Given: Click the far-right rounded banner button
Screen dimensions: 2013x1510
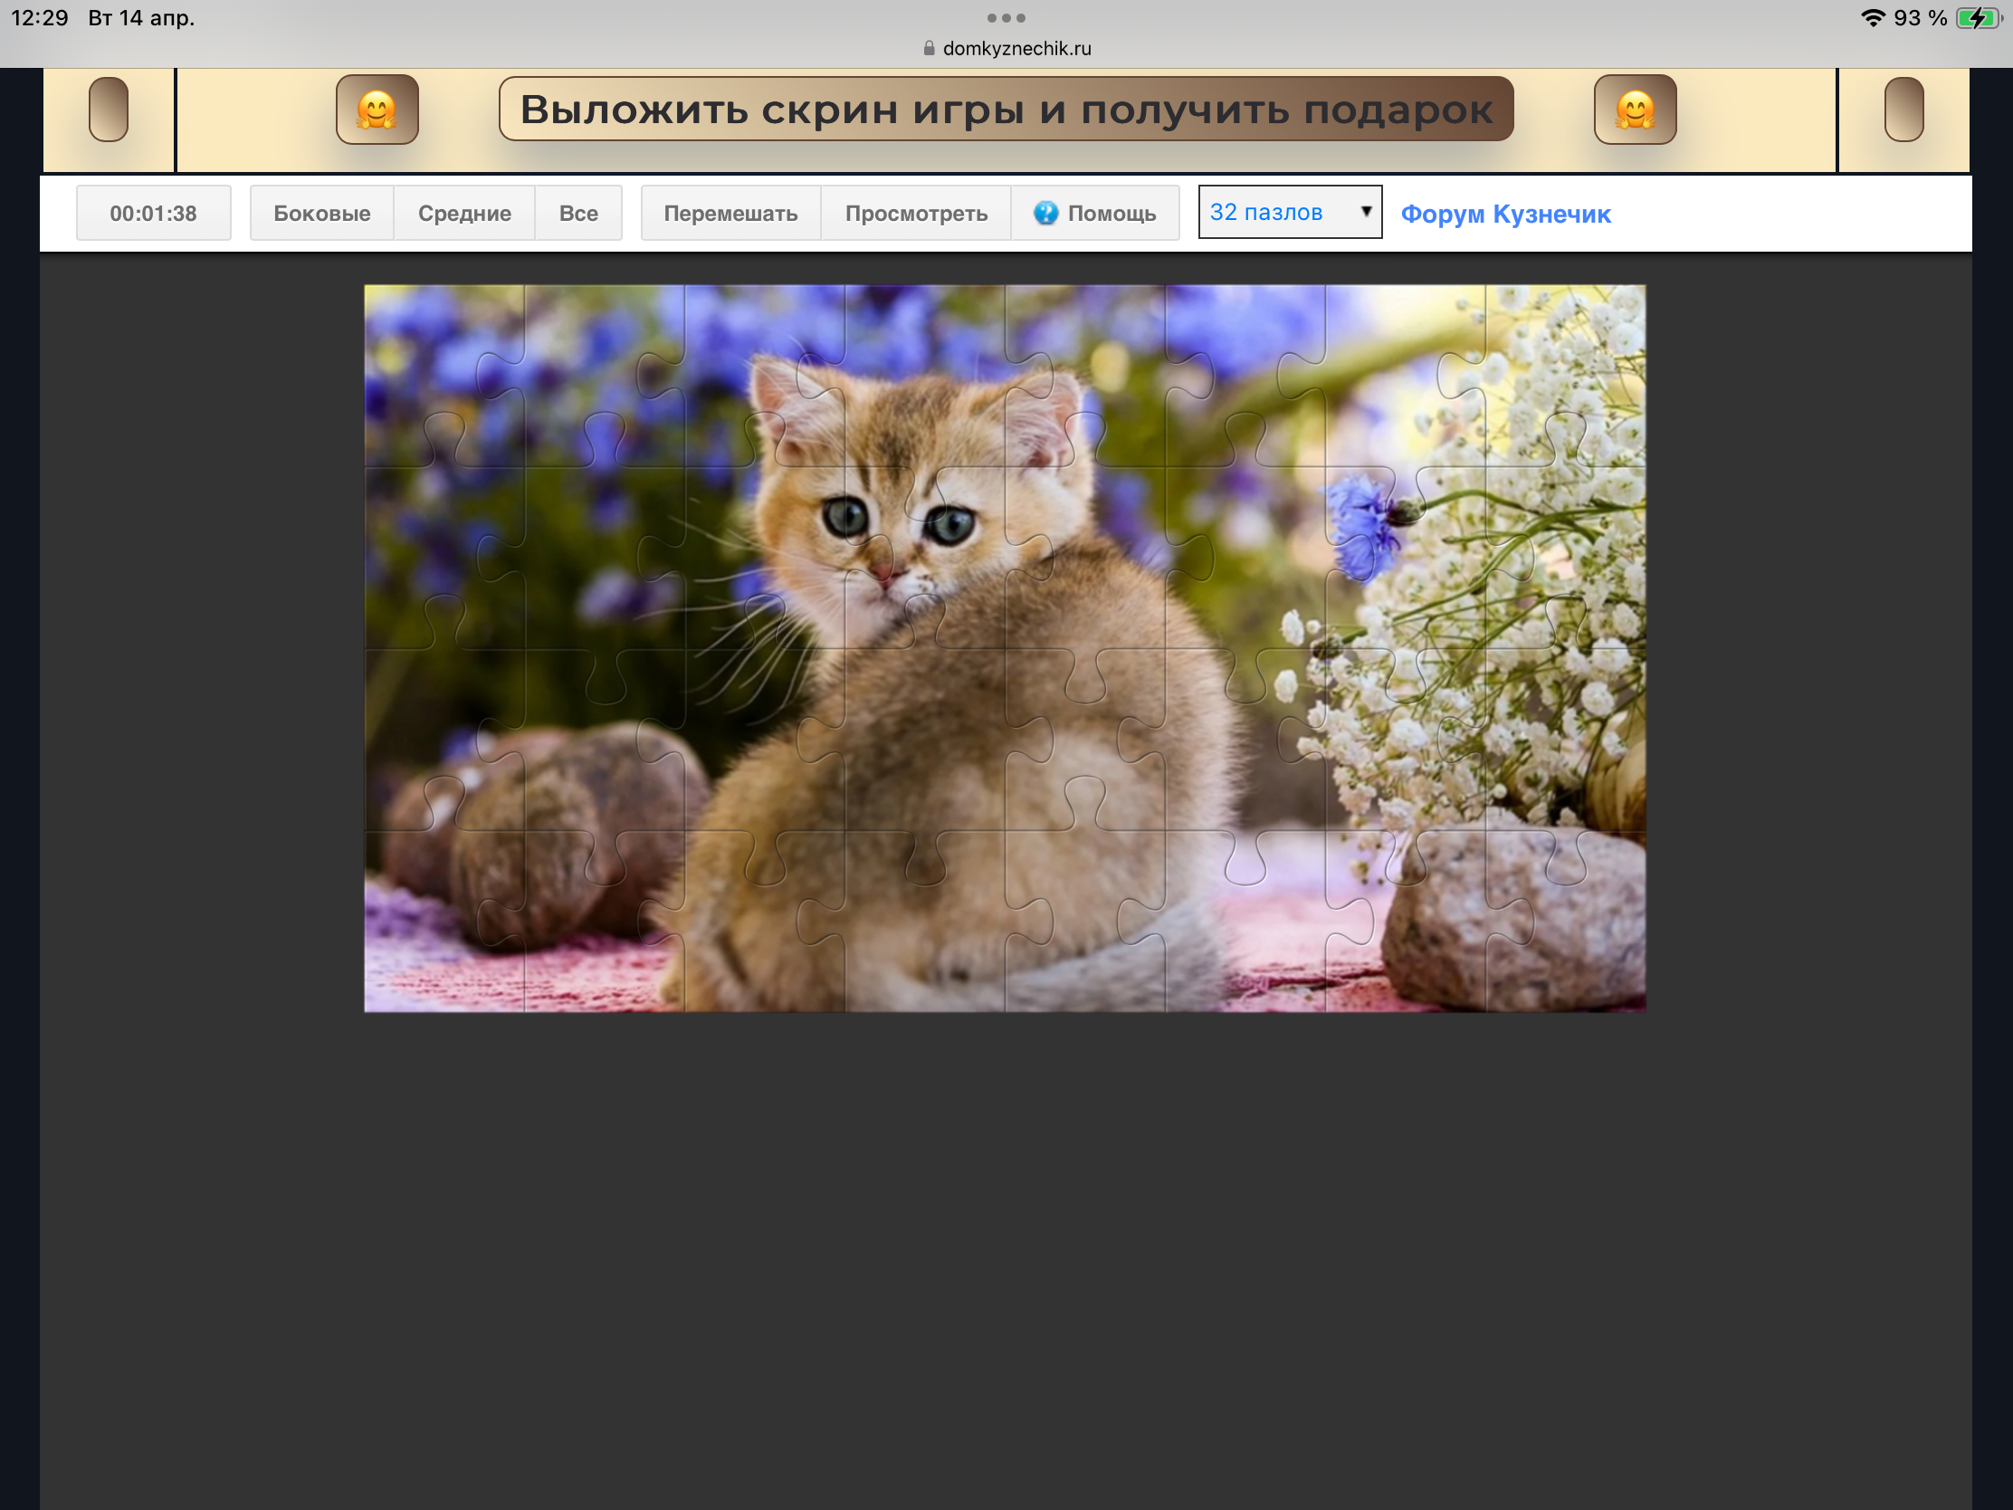Looking at the screenshot, I should click(1903, 110).
